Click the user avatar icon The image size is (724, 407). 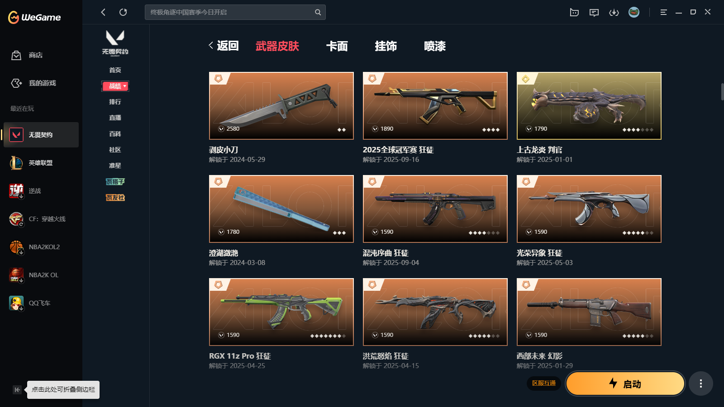point(634,12)
